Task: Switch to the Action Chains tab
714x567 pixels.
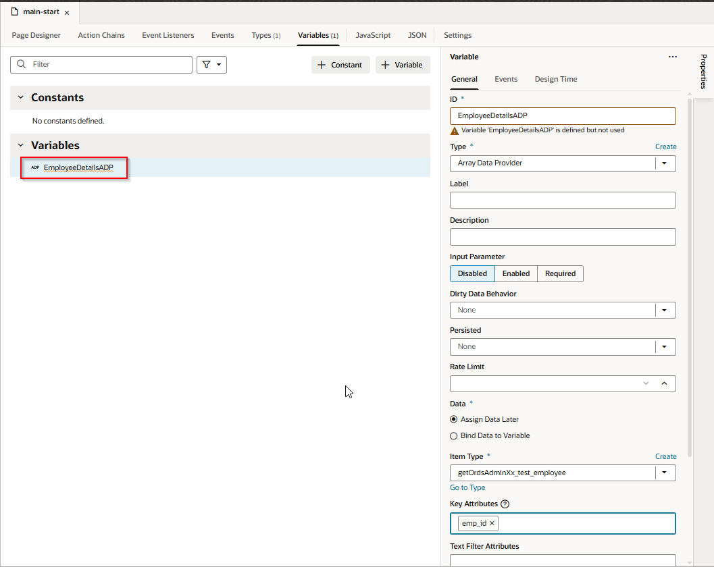Action: 101,35
